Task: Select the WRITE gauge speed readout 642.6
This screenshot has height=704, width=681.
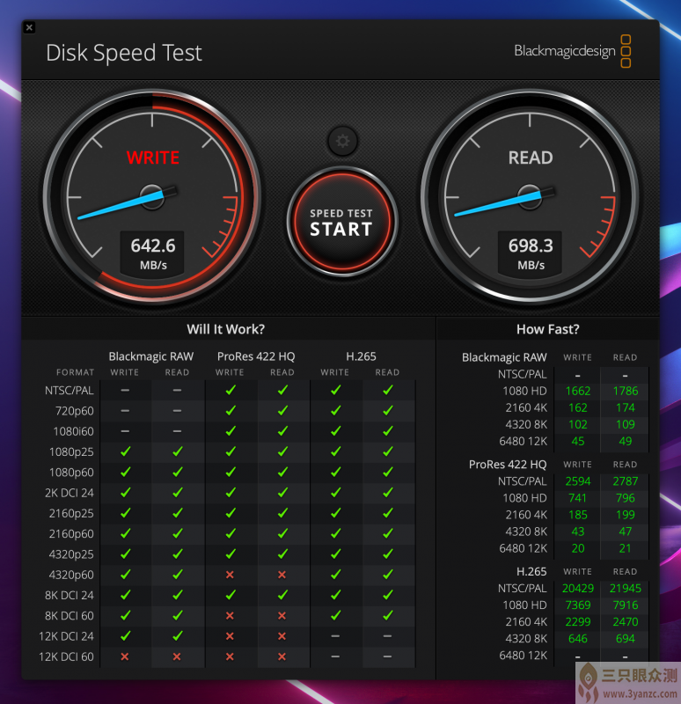Action: (153, 246)
